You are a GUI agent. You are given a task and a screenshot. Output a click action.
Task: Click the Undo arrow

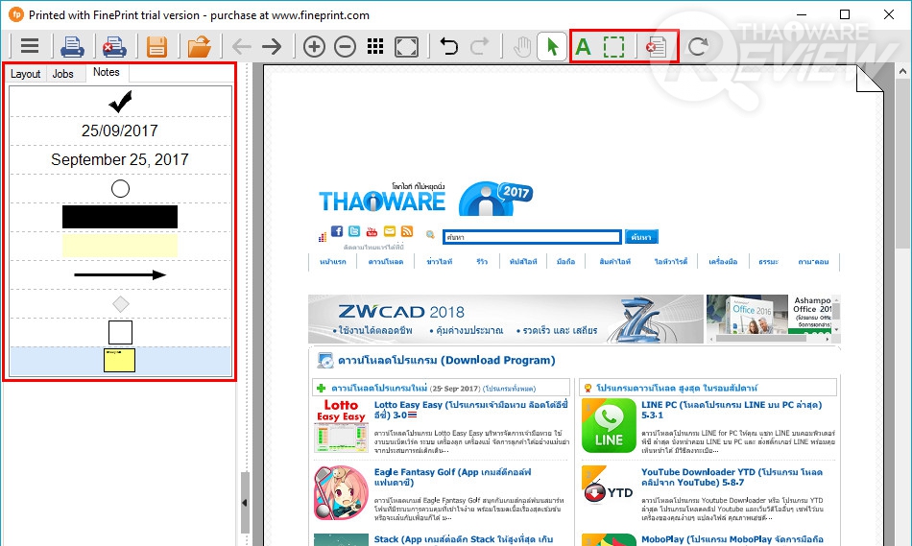point(448,46)
